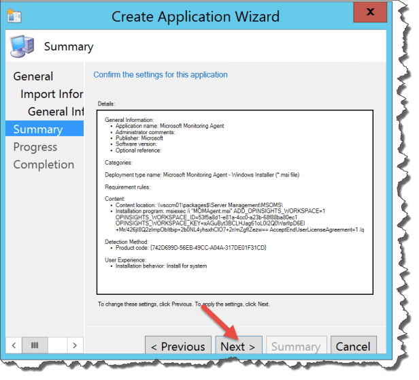Click 'User Experience:' heading
Viewport: 419px width, 380px height.
(125, 260)
